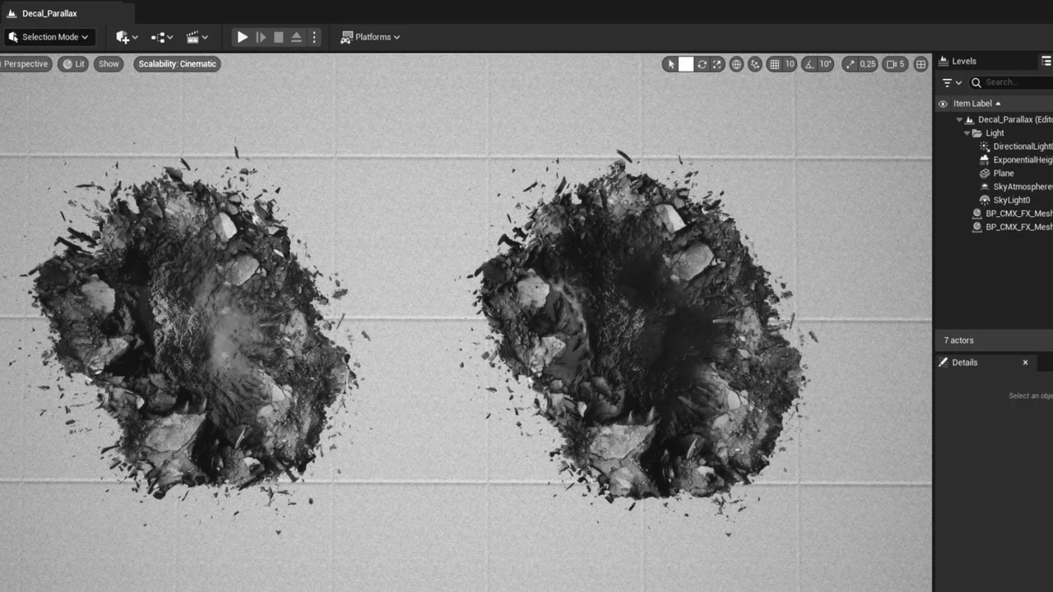
Task: Activate the viewport select arrow tool
Action: coord(670,63)
